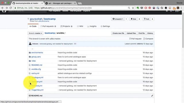Image resolution: width=184 pixels, height=103 pixels.
Task: Close the bootcamp/ansible browser tab
Action: click(x=42, y=3)
